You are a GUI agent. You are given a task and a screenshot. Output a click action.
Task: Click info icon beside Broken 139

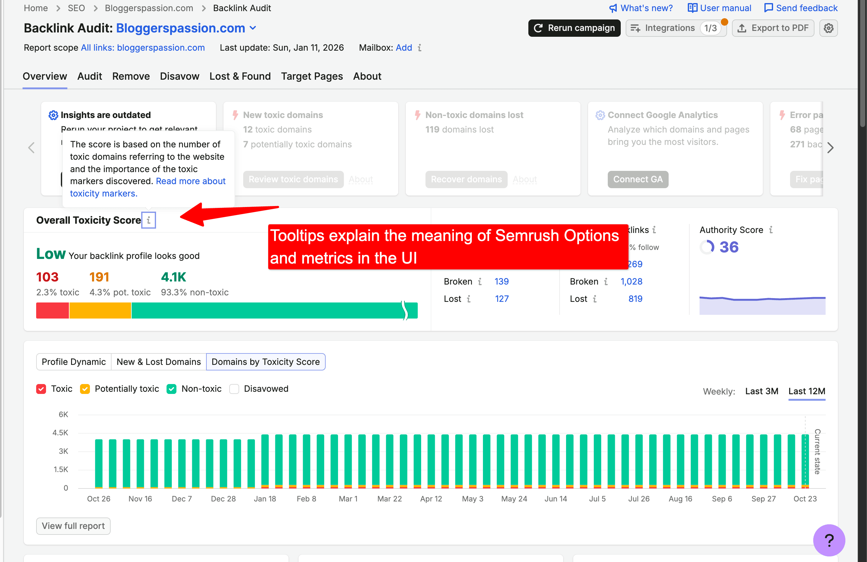480,281
